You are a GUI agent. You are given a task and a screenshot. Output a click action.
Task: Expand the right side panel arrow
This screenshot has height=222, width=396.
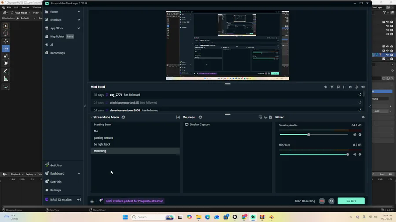370,106
